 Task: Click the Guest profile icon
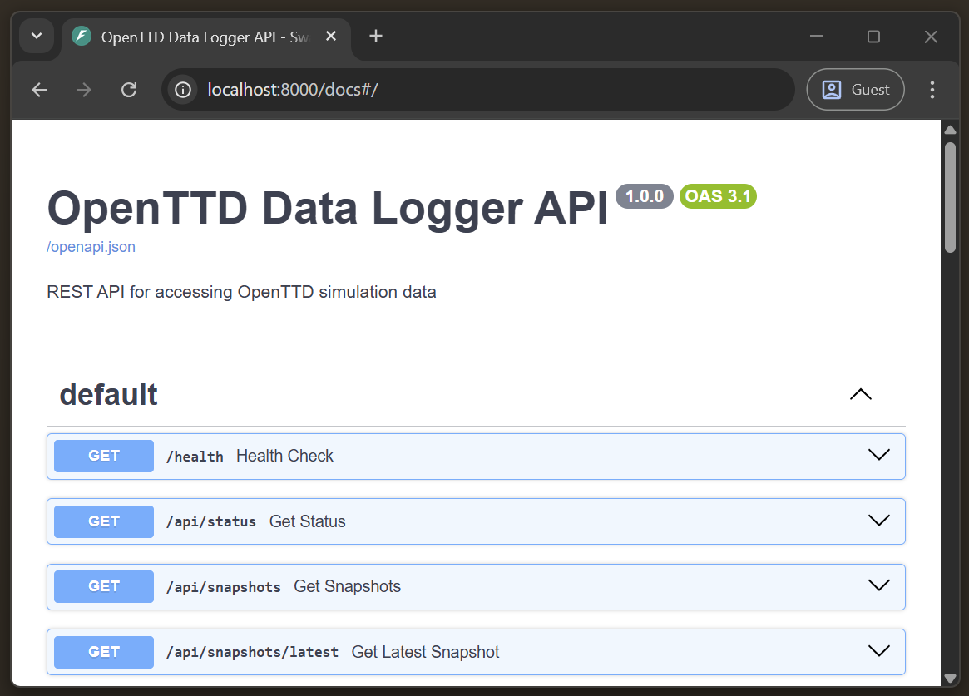click(x=855, y=89)
